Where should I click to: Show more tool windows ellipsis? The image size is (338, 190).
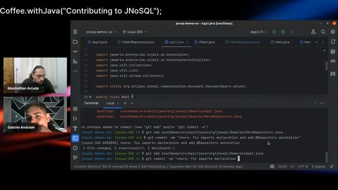click(x=75, y=71)
